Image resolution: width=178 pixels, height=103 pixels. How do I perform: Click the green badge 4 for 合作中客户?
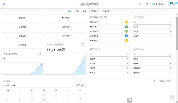[x=126, y=27]
